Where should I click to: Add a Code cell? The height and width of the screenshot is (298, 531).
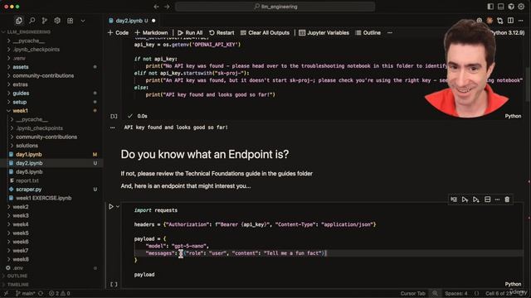(x=118, y=33)
